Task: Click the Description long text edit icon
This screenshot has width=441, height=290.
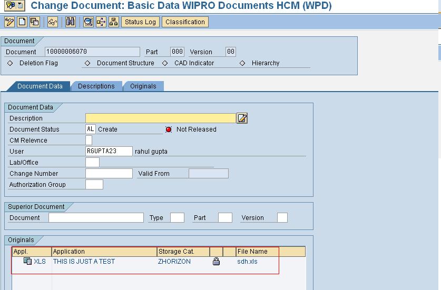Action: point(242,118)
